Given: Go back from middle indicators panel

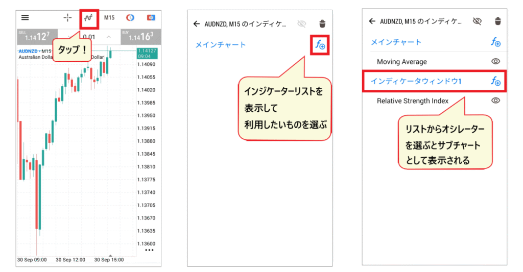Looking at the screenshot, I should (197, 23).
